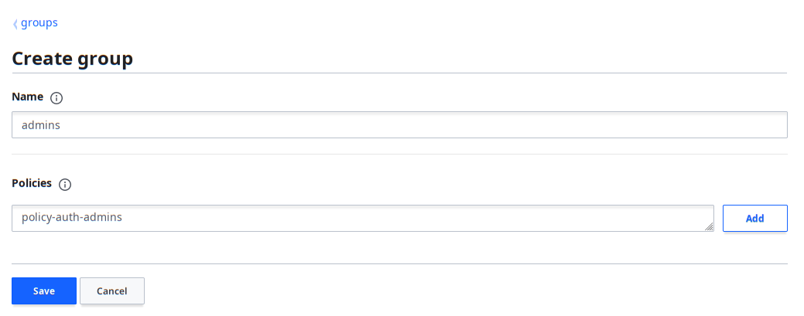The width and height of the screenshot is (804, 316).
Task: Click the Create group heading
Action: [72, 59]
